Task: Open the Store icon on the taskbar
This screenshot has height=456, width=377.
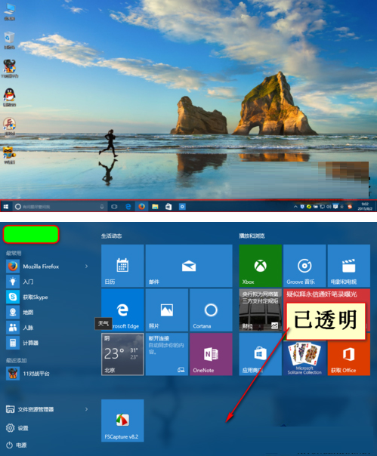Action: [168, 207]
